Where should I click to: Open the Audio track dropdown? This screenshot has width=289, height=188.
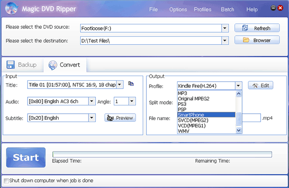[92, 101]
